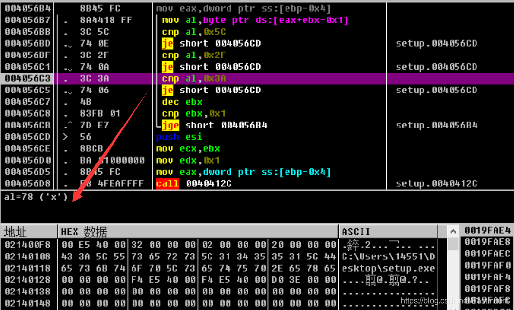
Task: Click the 'push esi' instruction
Action: point(179,137)
